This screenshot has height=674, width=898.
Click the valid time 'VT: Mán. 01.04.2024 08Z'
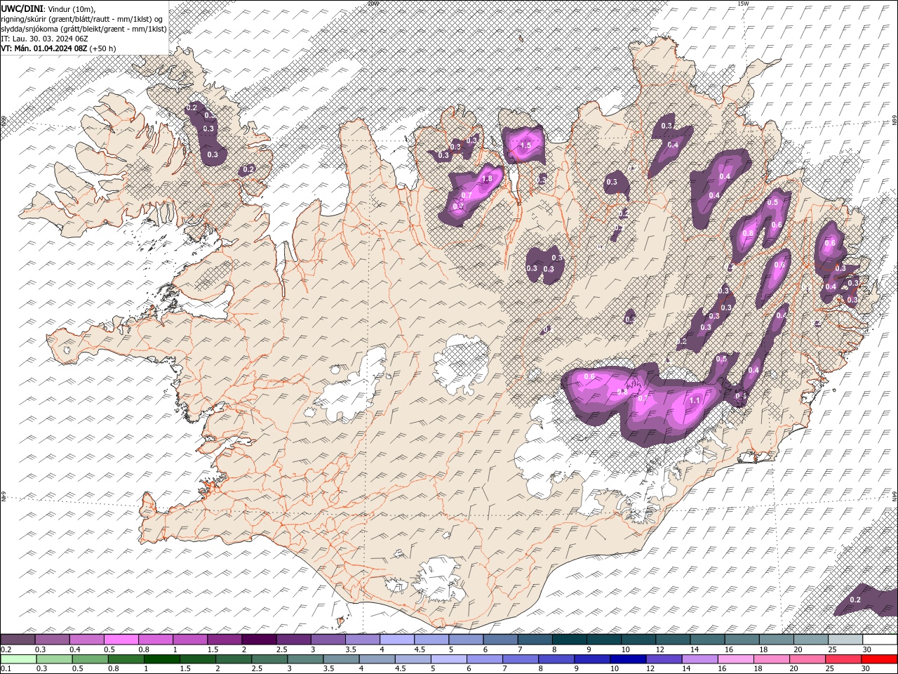44,48
